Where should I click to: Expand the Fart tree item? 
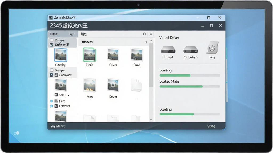click(x=51, y=101)
